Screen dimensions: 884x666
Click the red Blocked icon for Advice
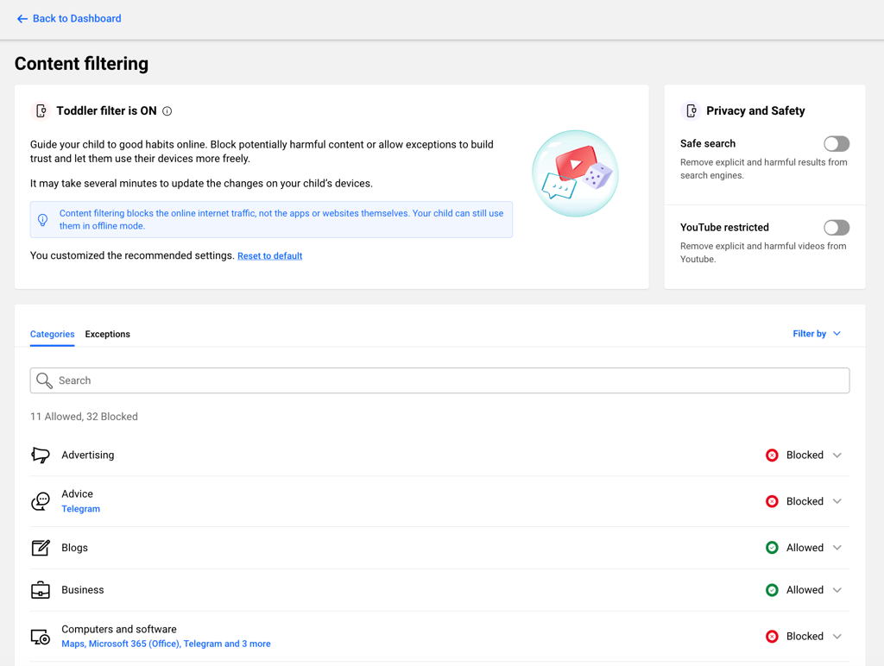[772, 501]
